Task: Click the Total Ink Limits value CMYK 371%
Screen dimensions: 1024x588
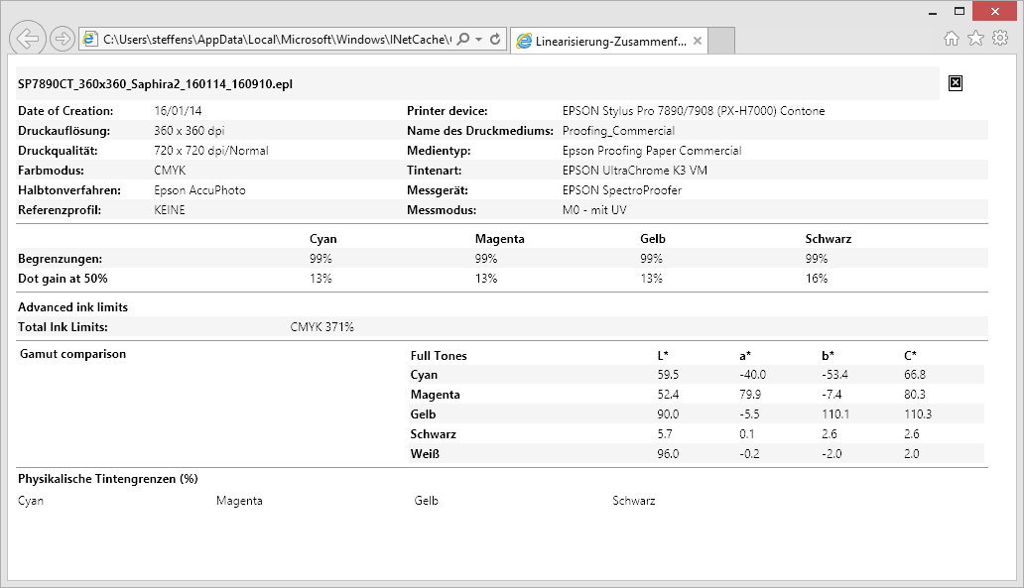Action: 321,327
